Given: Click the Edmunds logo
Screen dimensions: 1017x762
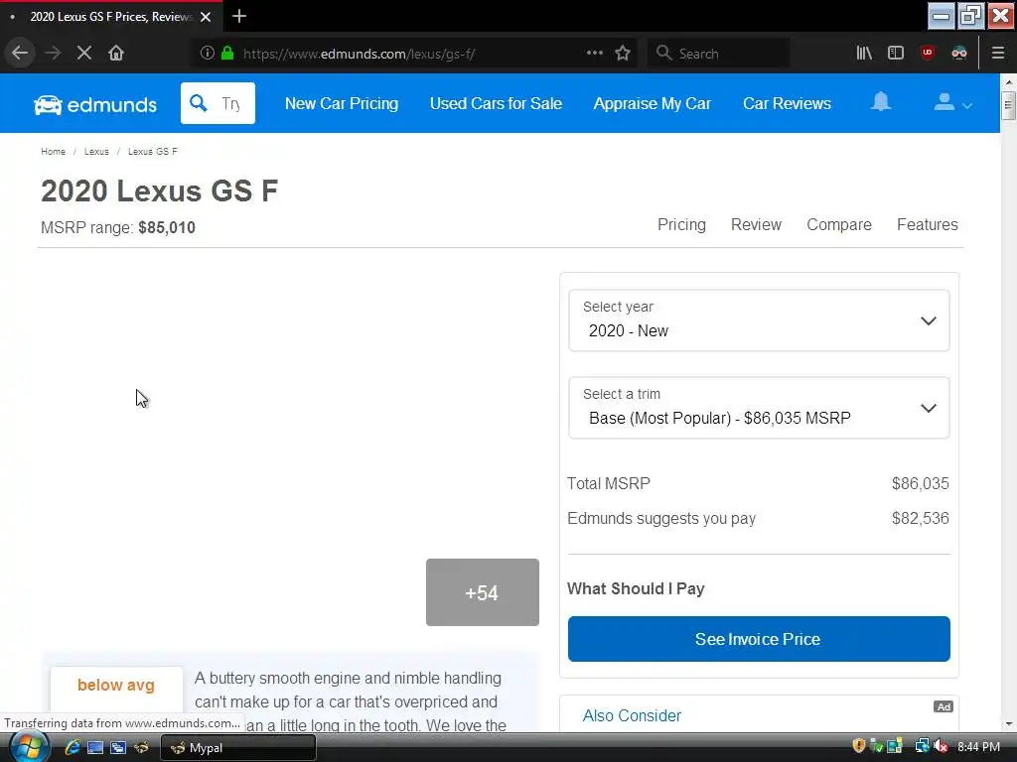Looking at the screenshot, I should (x=95, y=104).
